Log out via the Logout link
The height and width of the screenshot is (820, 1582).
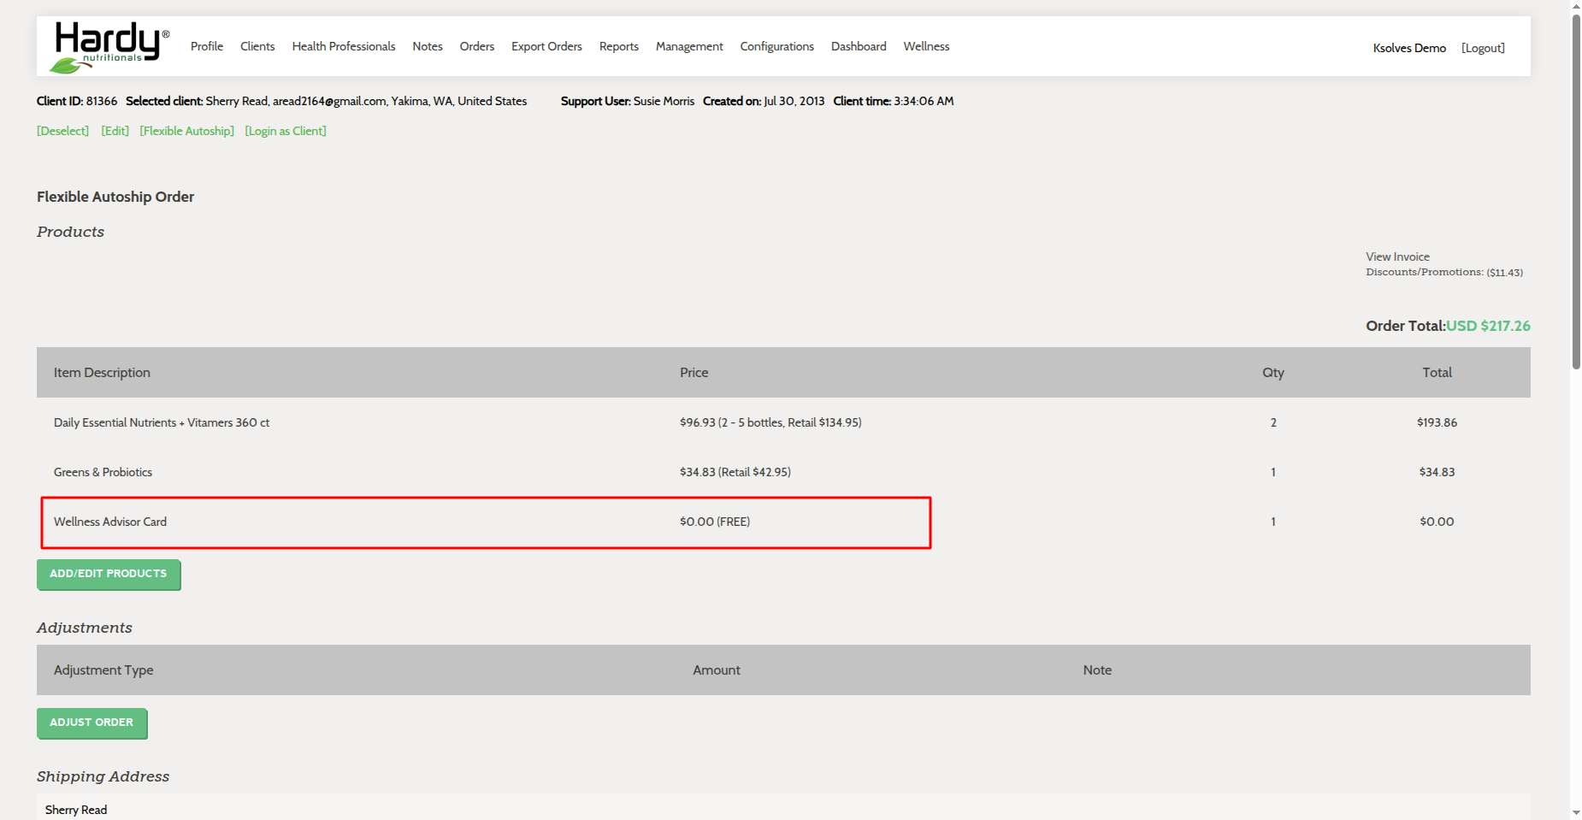click(1482, 48)
